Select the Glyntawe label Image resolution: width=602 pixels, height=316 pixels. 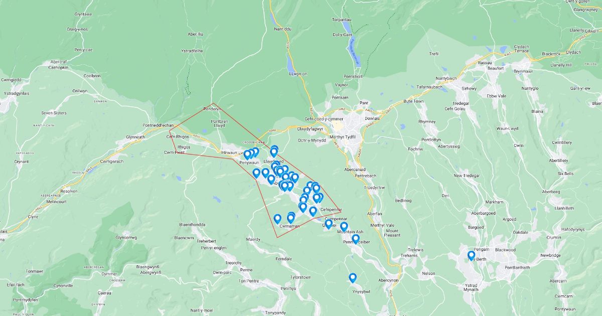[84, 15]
